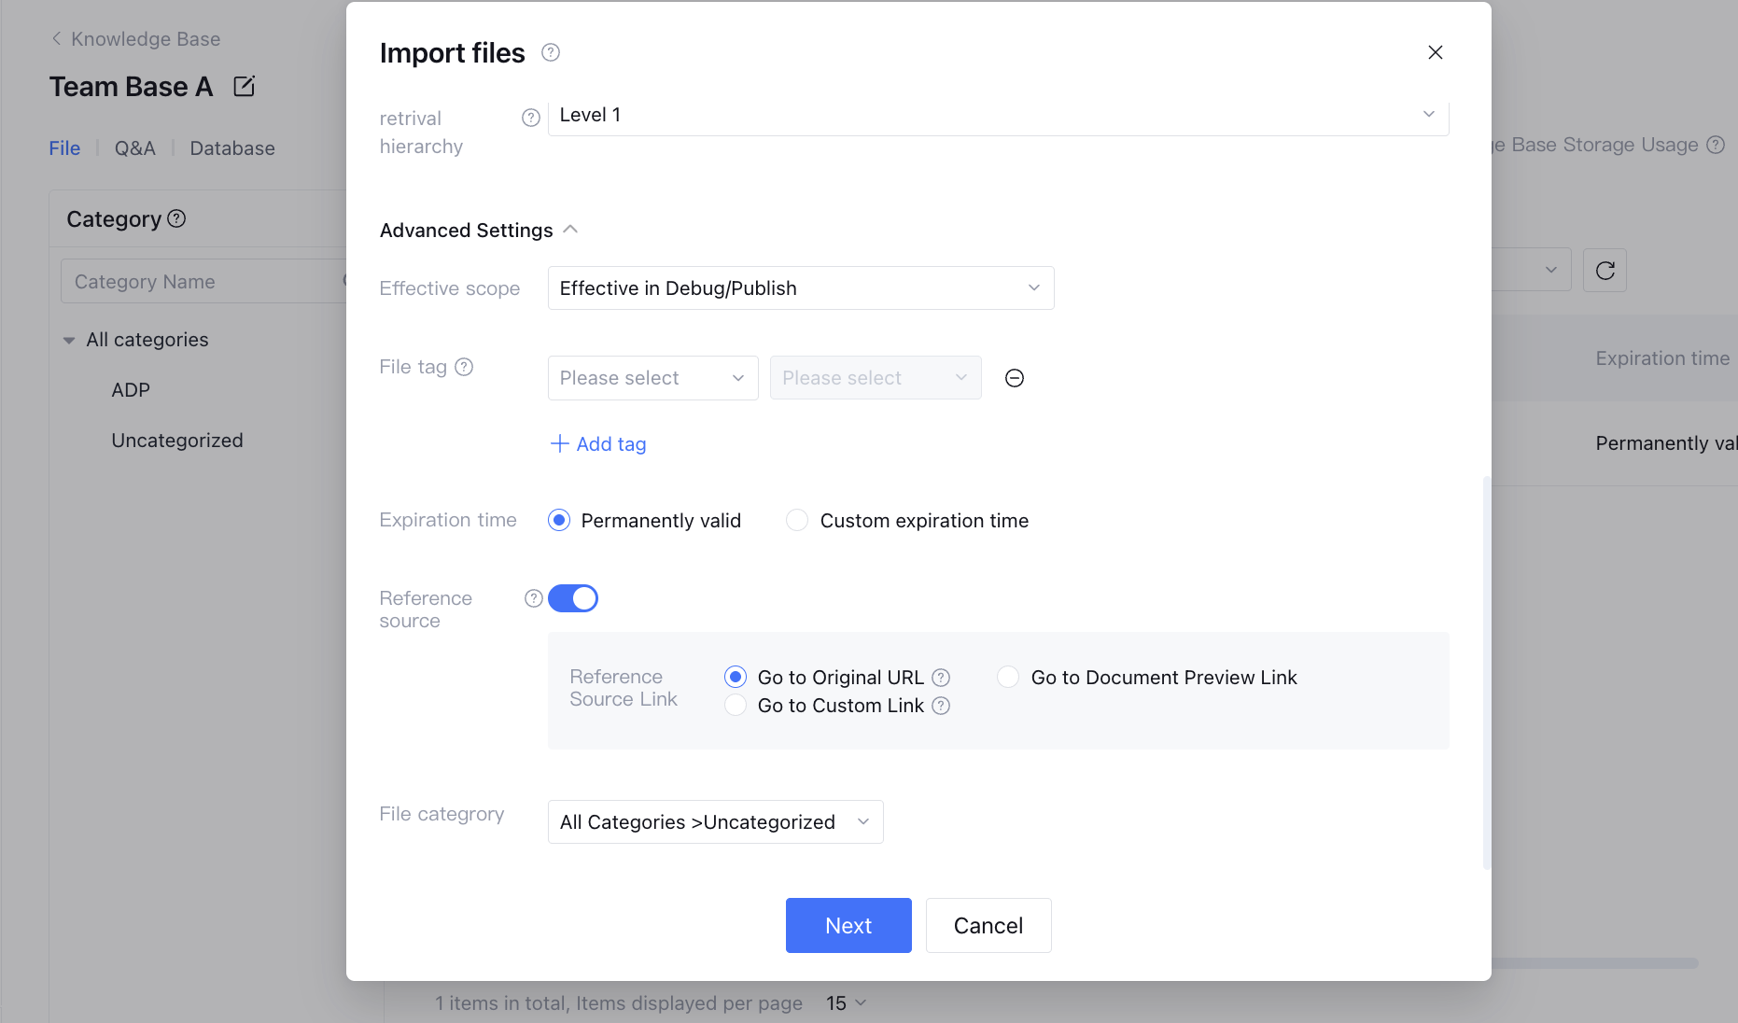Screen dimensions: 1738x1023
Task: Click the help icon beside File tag
Action: pyautogui.click(x=464, y=367)
